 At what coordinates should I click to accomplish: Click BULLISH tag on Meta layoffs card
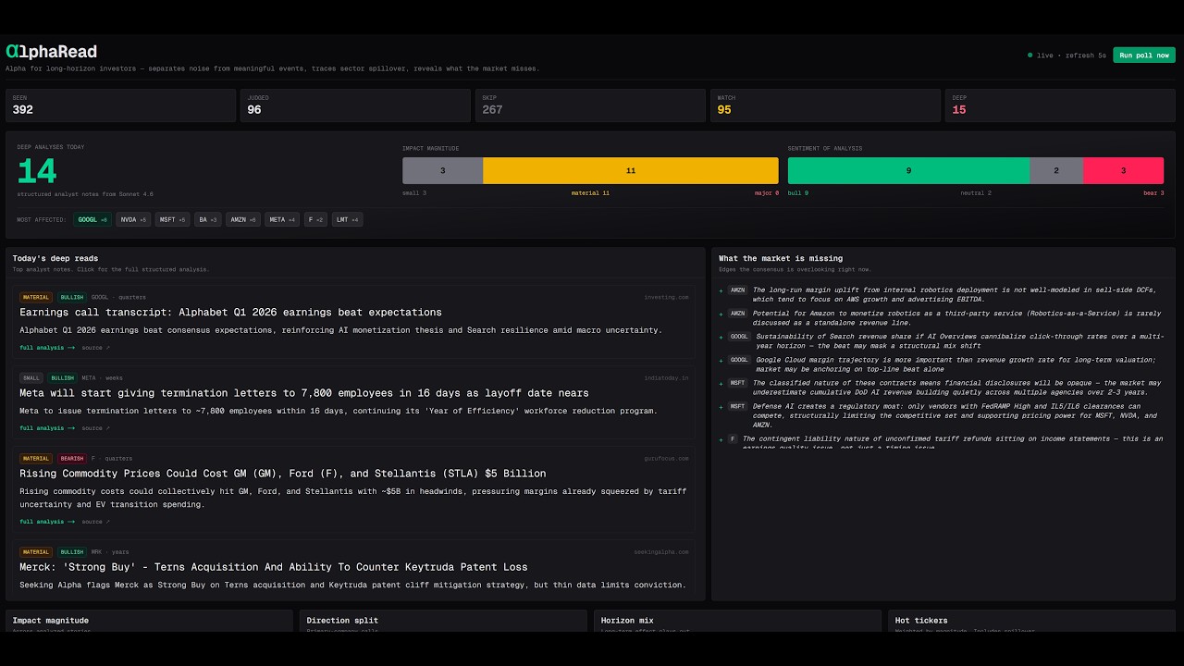coord(63,378)
